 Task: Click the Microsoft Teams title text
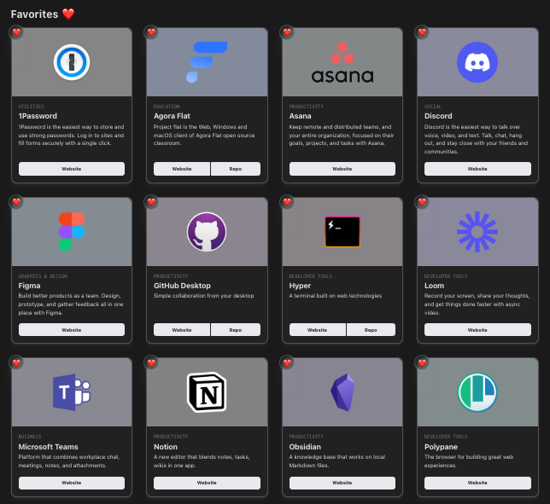coord(48,447)
